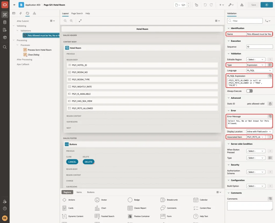The height and width of the screenshot is (223, 275).
Task: Open the Utilities wrench menu
Action: tap(231, 5)
